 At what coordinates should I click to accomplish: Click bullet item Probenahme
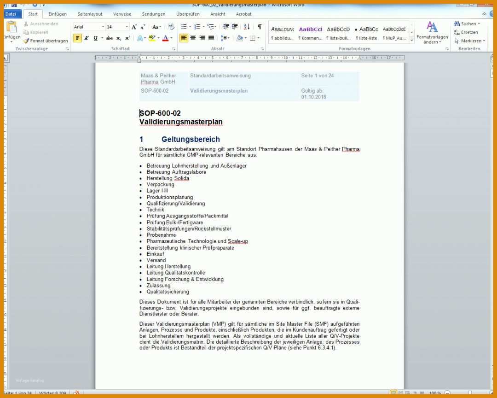click(x=161, y=235)
